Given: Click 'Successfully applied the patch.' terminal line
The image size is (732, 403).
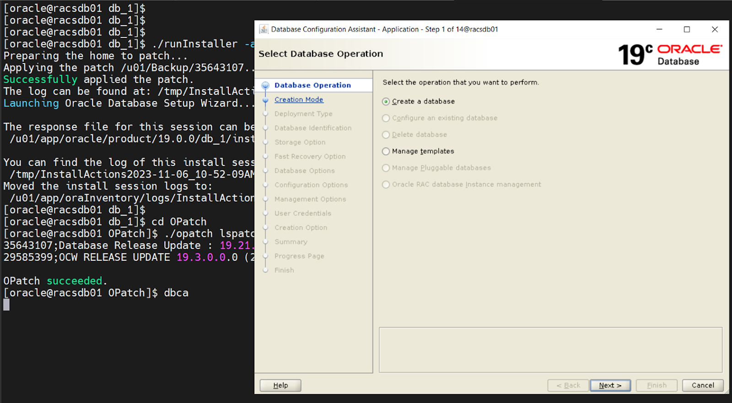Looking at the screenshot, I should point(98,80).
